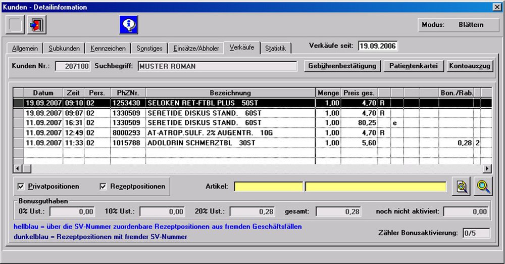Click the magnifying glass search icon
Image resolution: width=505 pixels, height=264 pixels.
(x=483, y=187)
